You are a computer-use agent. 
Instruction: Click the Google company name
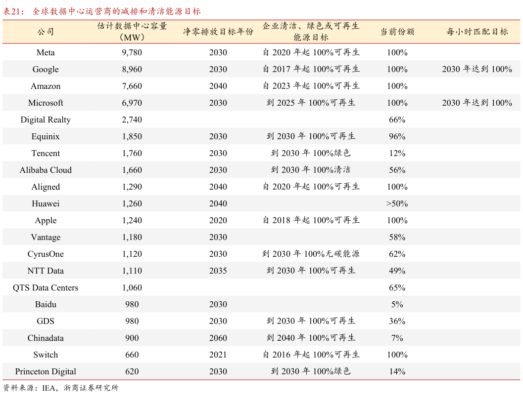coord(46,69)
